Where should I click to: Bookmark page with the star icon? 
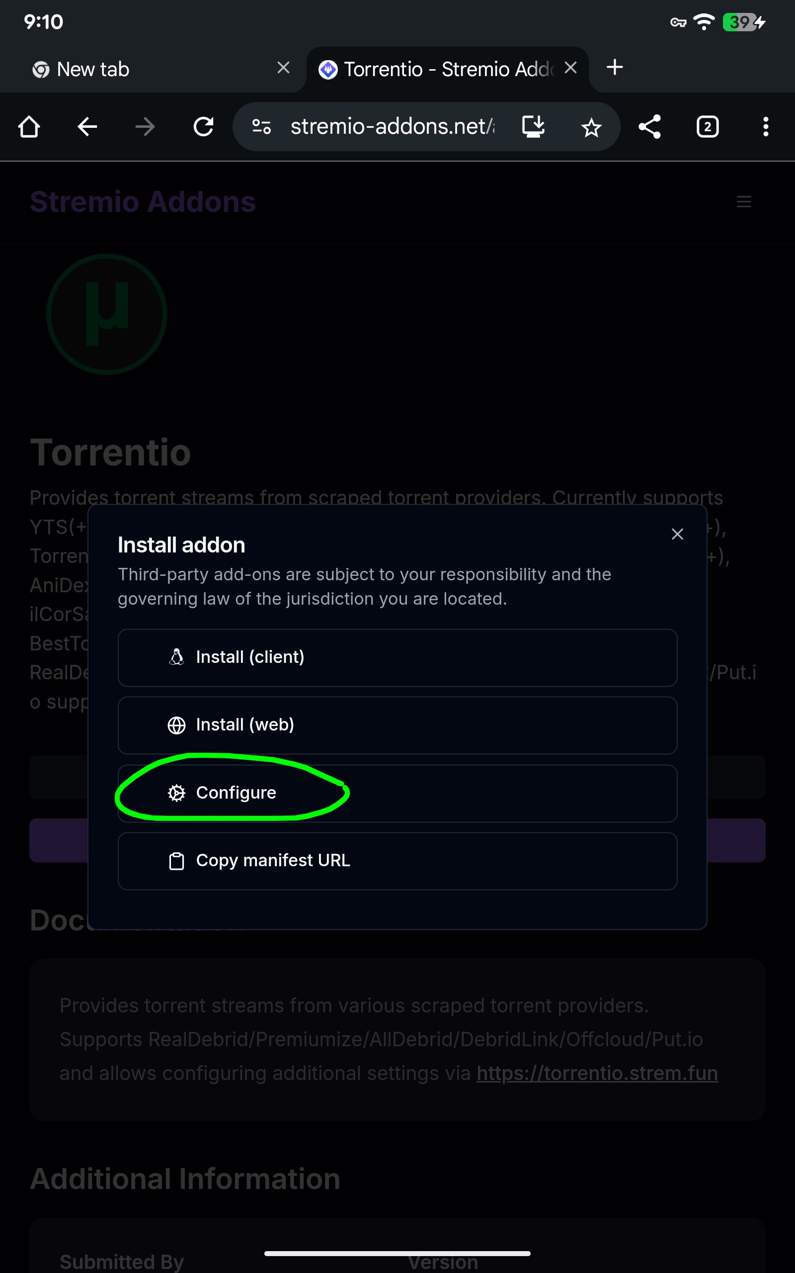point(591,127)
